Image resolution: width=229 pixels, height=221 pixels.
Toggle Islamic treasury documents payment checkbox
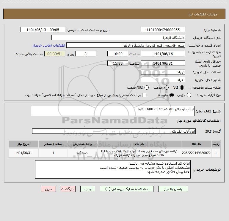pyautogui.click(x=144, y=95)
